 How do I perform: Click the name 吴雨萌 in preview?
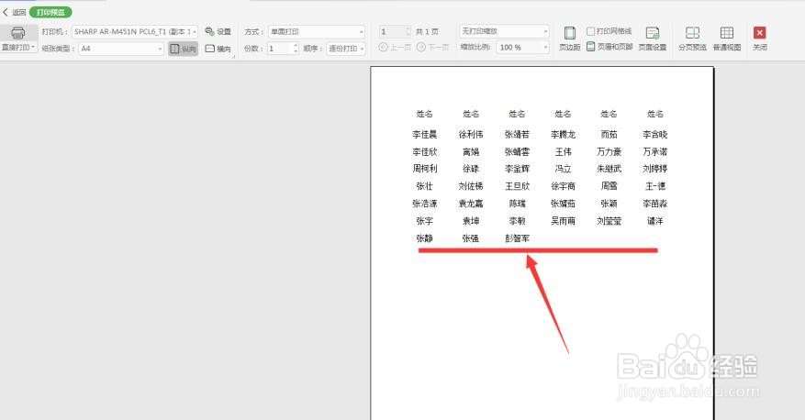tap(564, 221)
